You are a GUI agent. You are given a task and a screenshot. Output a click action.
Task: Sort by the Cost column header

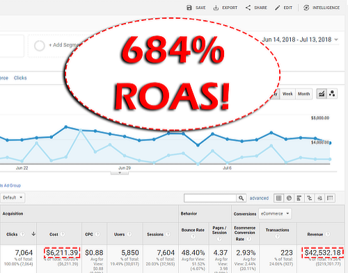pos(54,235)
